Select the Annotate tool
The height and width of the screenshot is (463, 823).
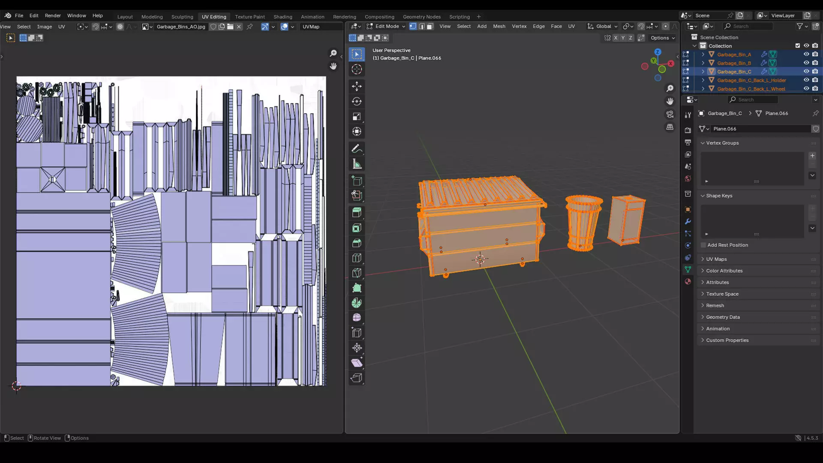[x=357, y=149]
